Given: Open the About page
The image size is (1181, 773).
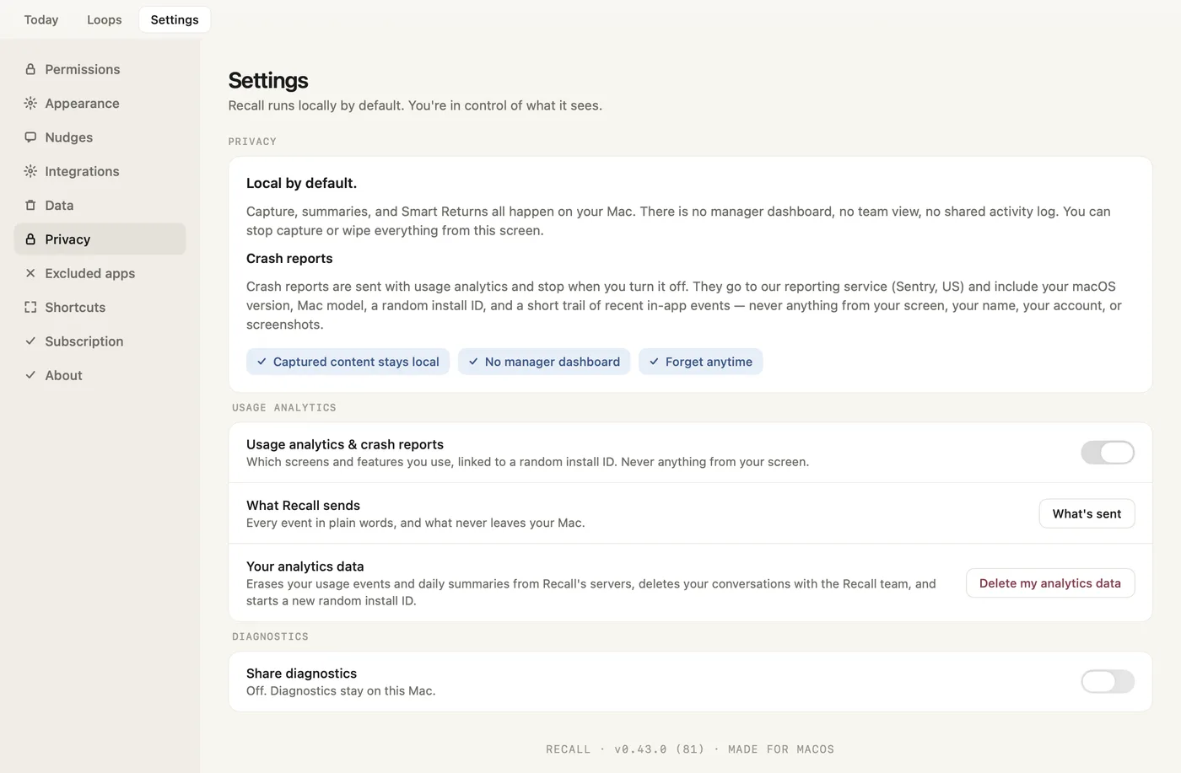Looking at the screenshot, I should 100,375.
